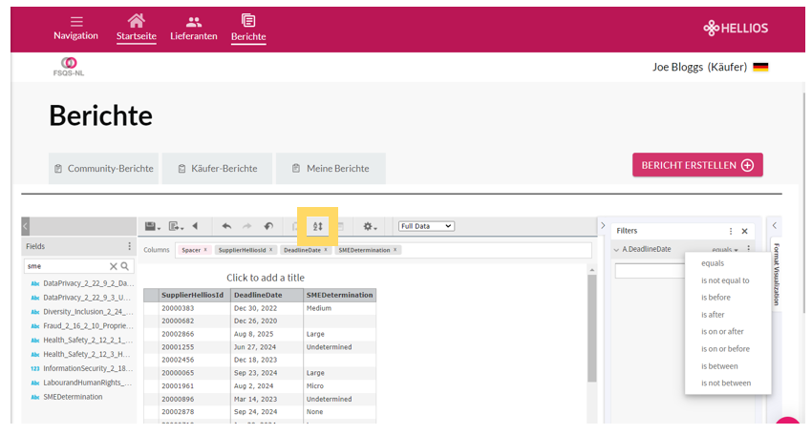Choose 'is after' operator
This screenshot has width=812, height=435.
[713, 315]
